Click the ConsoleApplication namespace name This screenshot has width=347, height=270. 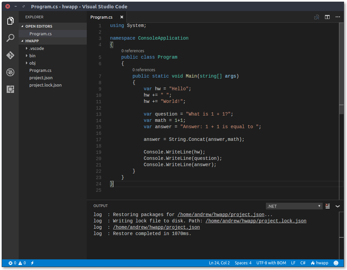(x=163, y=38)
